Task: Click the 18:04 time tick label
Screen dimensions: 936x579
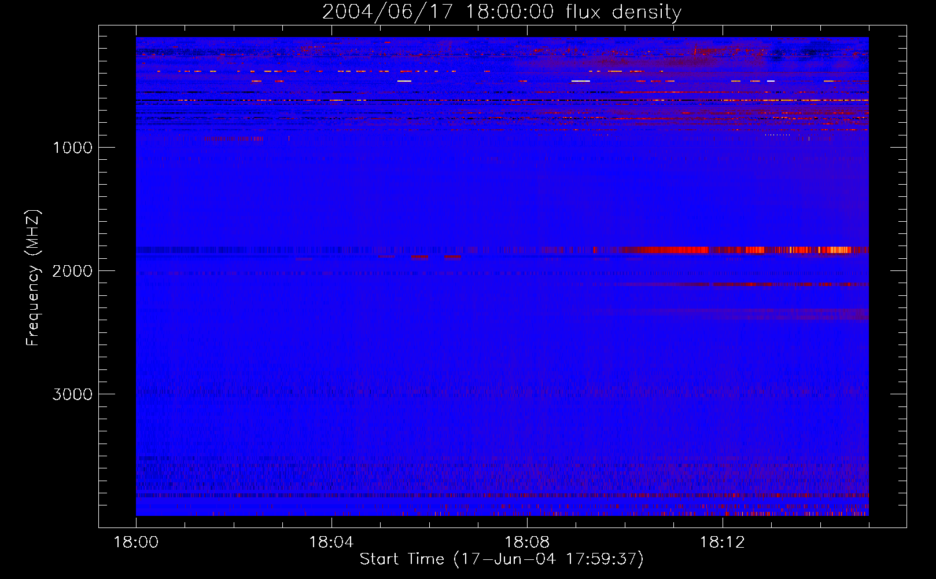Action: click(x=331, y=543)
